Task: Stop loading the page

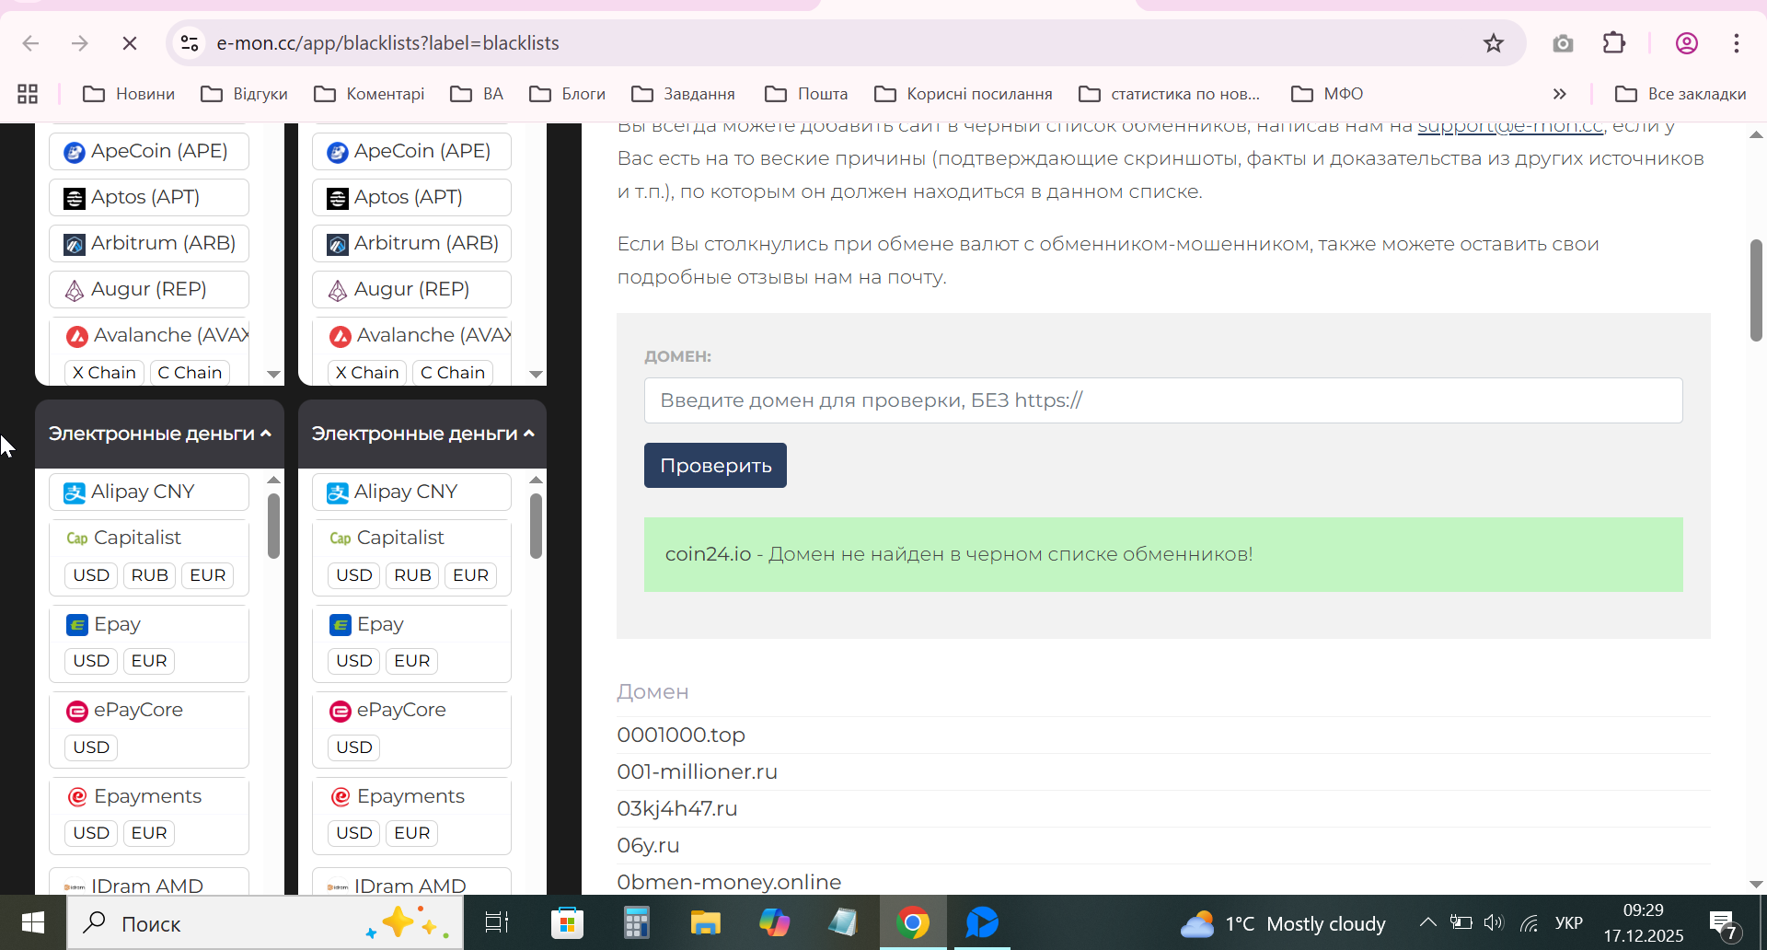Action: [x=130, y=43]
